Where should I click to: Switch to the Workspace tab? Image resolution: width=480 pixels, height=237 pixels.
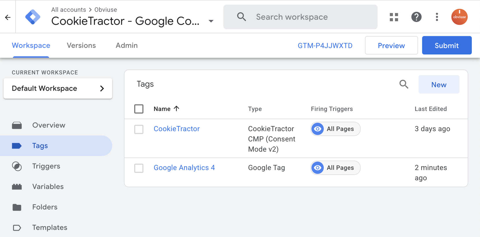(31, 46)
